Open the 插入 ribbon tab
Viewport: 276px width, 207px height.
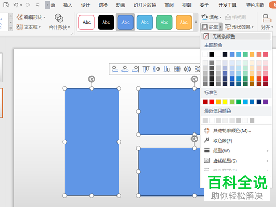(68, 5)
